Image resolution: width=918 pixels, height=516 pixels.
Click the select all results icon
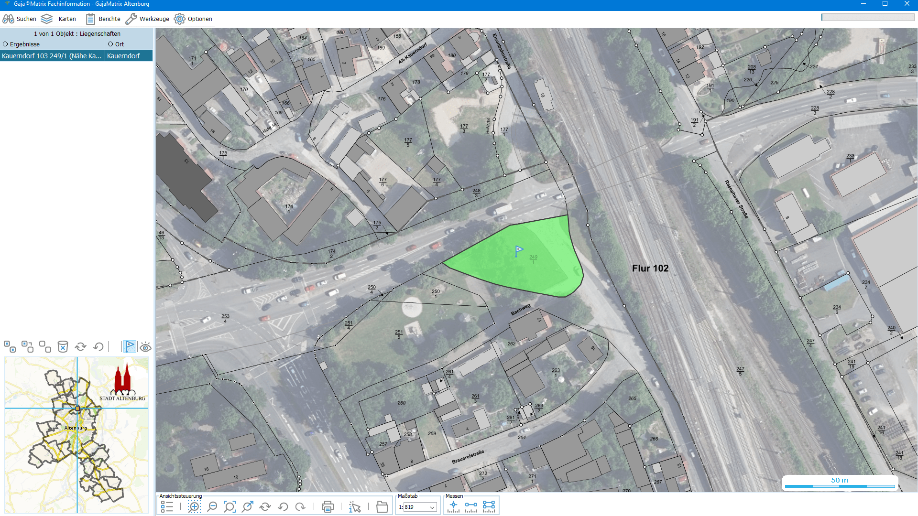tap(10, 347)
